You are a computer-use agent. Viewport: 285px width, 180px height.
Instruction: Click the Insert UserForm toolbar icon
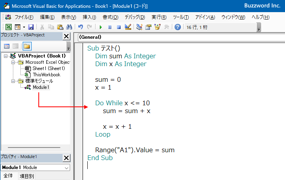[x=18, y=27]
